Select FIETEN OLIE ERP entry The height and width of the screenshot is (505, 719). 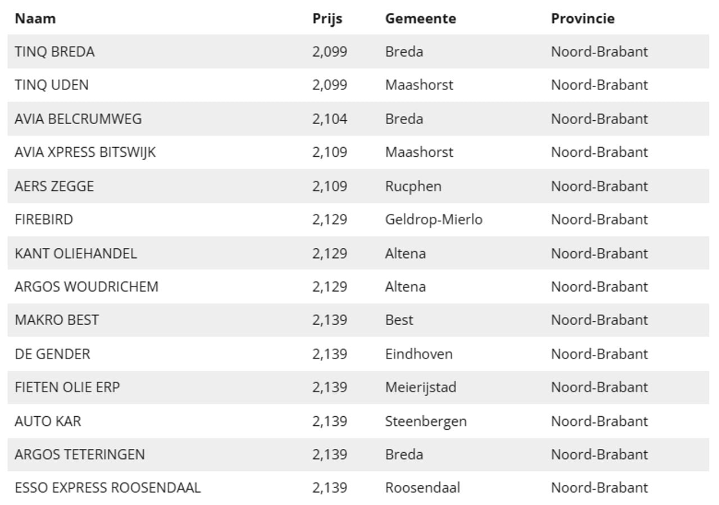click(67, 387)
